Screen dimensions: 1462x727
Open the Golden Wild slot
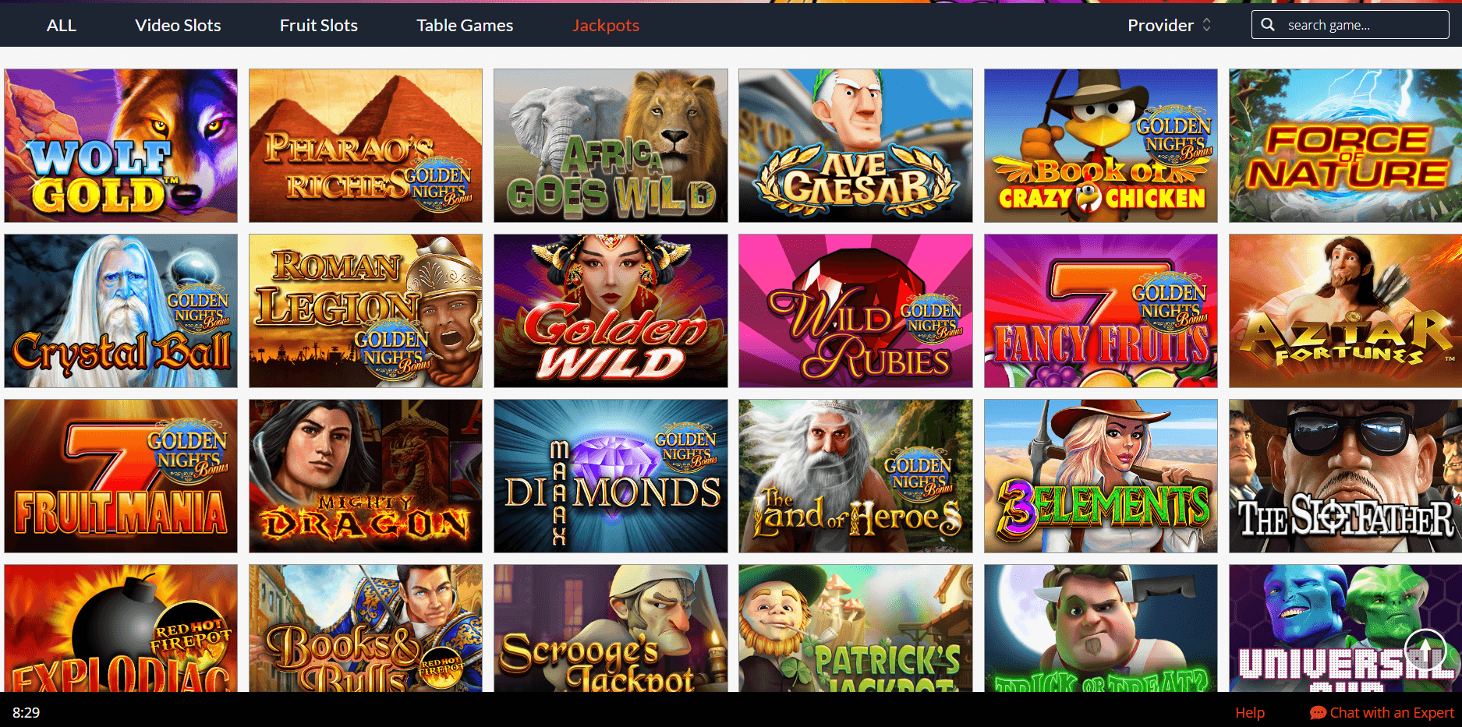tap(611, 311)
